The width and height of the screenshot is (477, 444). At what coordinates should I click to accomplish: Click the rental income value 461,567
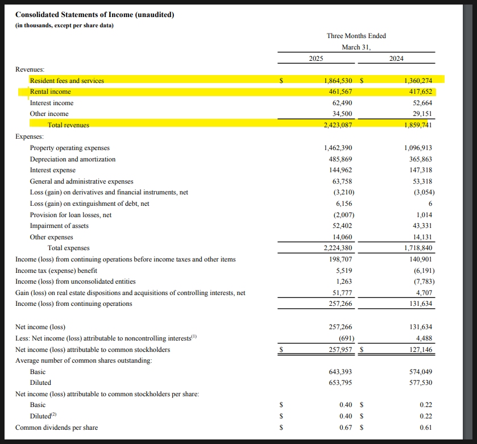pyautogui.click(x=341, y=92)
